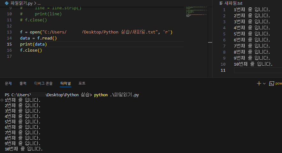Click '1번째 줄 입니다.' in 새파일.txt

point(252,10)
